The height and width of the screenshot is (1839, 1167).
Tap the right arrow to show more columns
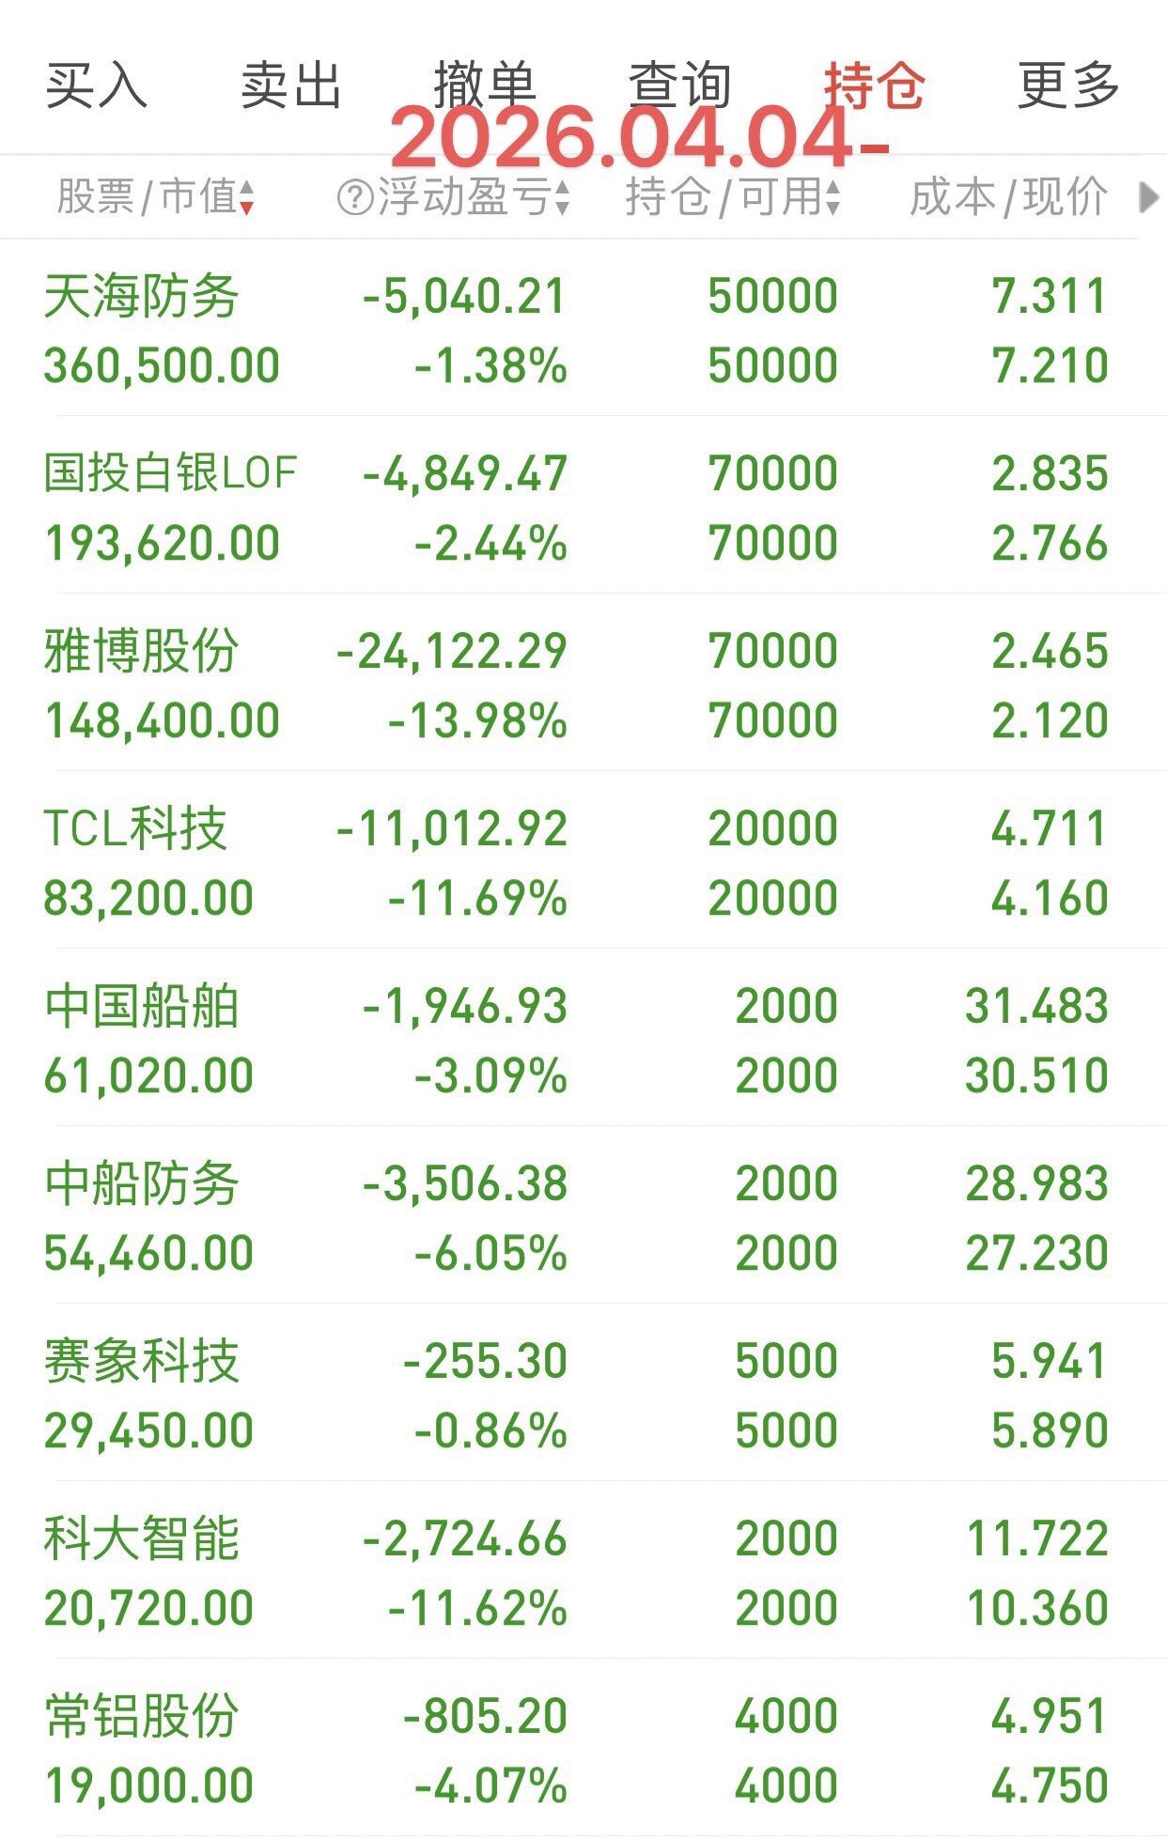click(x=1147, y=198)
